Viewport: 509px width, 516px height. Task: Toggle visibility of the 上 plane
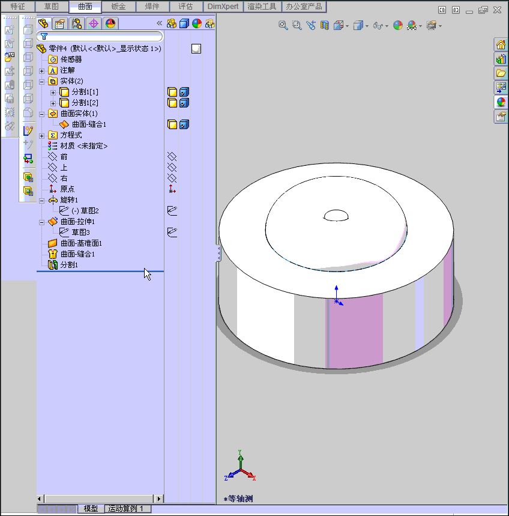click(x=172, y=167)
